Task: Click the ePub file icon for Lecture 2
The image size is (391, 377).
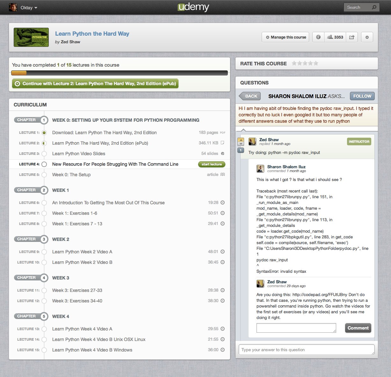Action: pyautogui.click(x=222, y=143)
